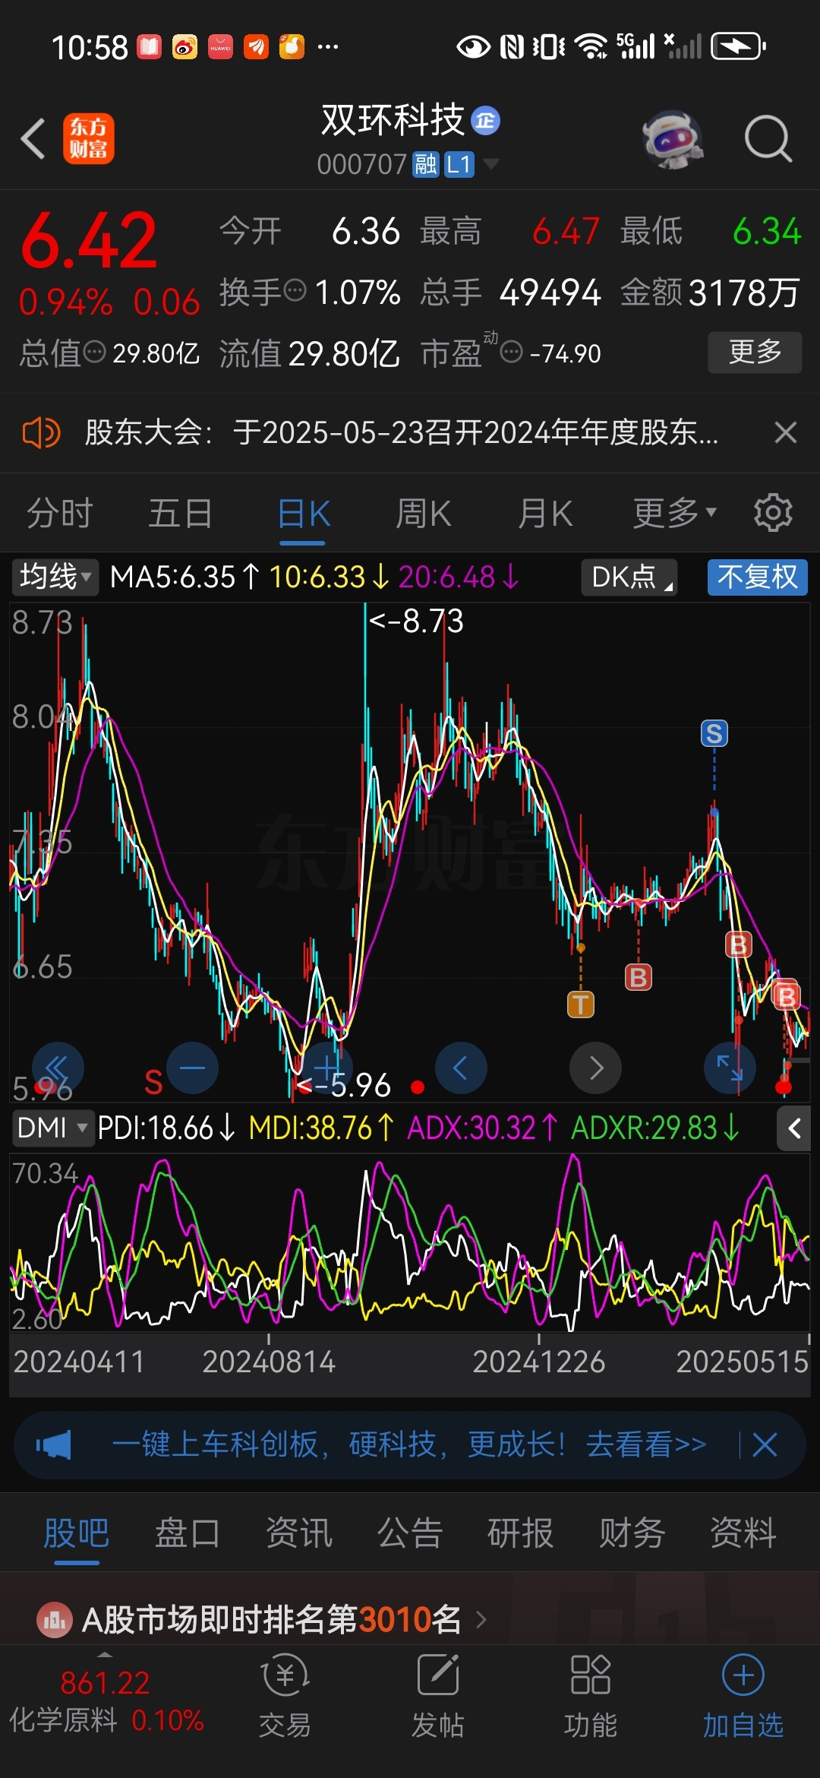Open the 资讯 tab
Viewport: 820px width, 1778px height.
pyautogui.click(x=299, y=1533)
